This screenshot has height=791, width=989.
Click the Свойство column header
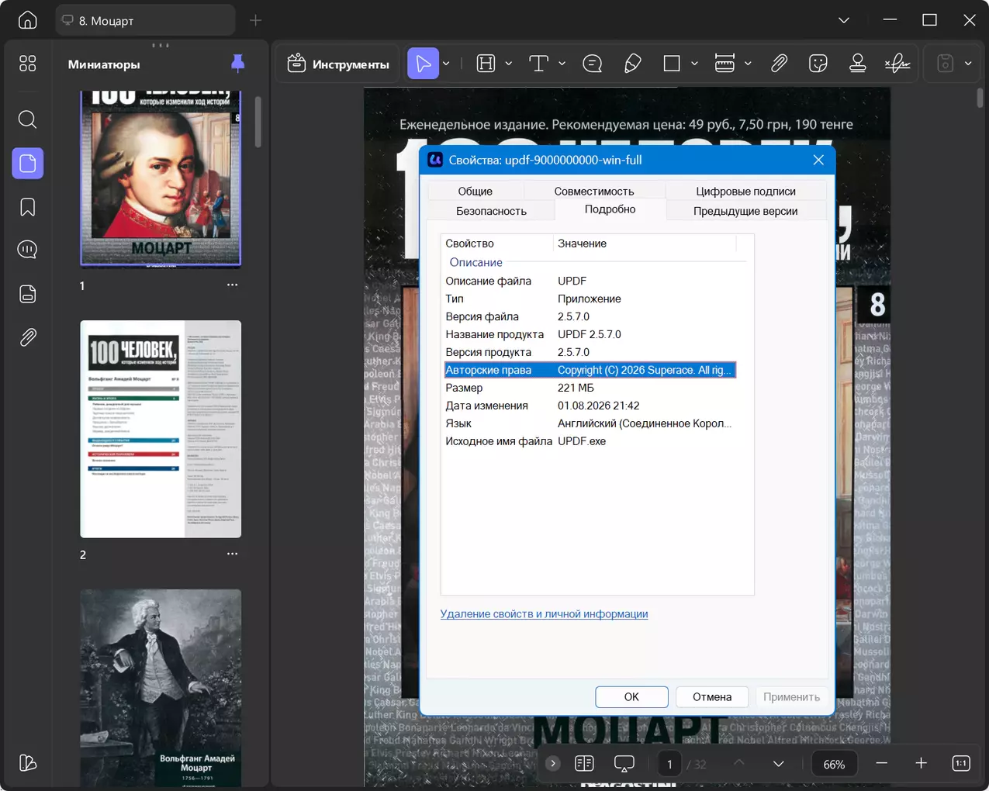(x=497, y=244)
